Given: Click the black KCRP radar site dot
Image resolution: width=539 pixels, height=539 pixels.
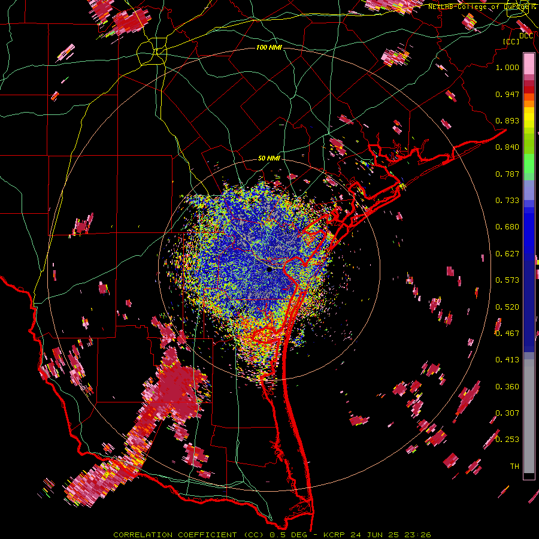Looking at the screenshot, I should point(269,269).
